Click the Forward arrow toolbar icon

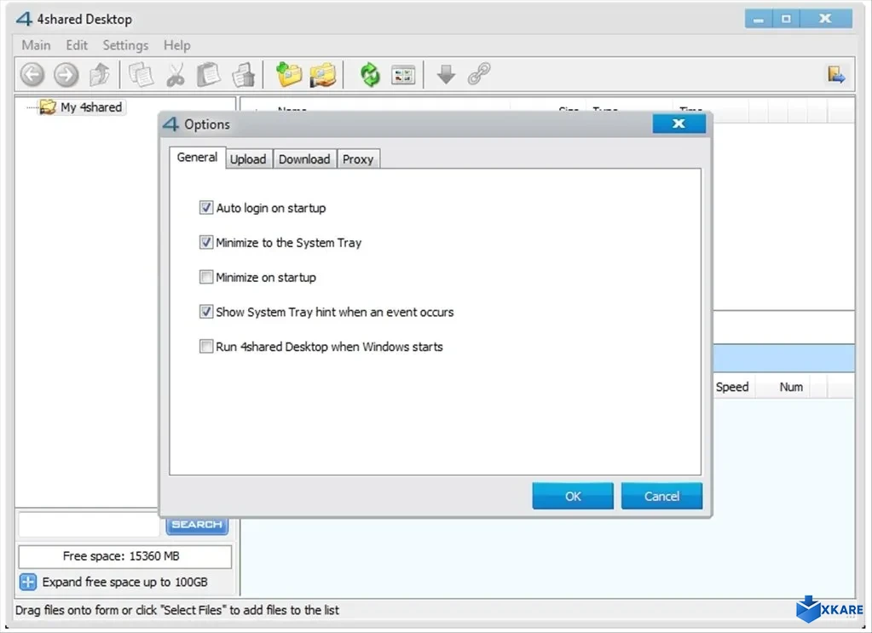pyautogui.click(x=66, y=74)
